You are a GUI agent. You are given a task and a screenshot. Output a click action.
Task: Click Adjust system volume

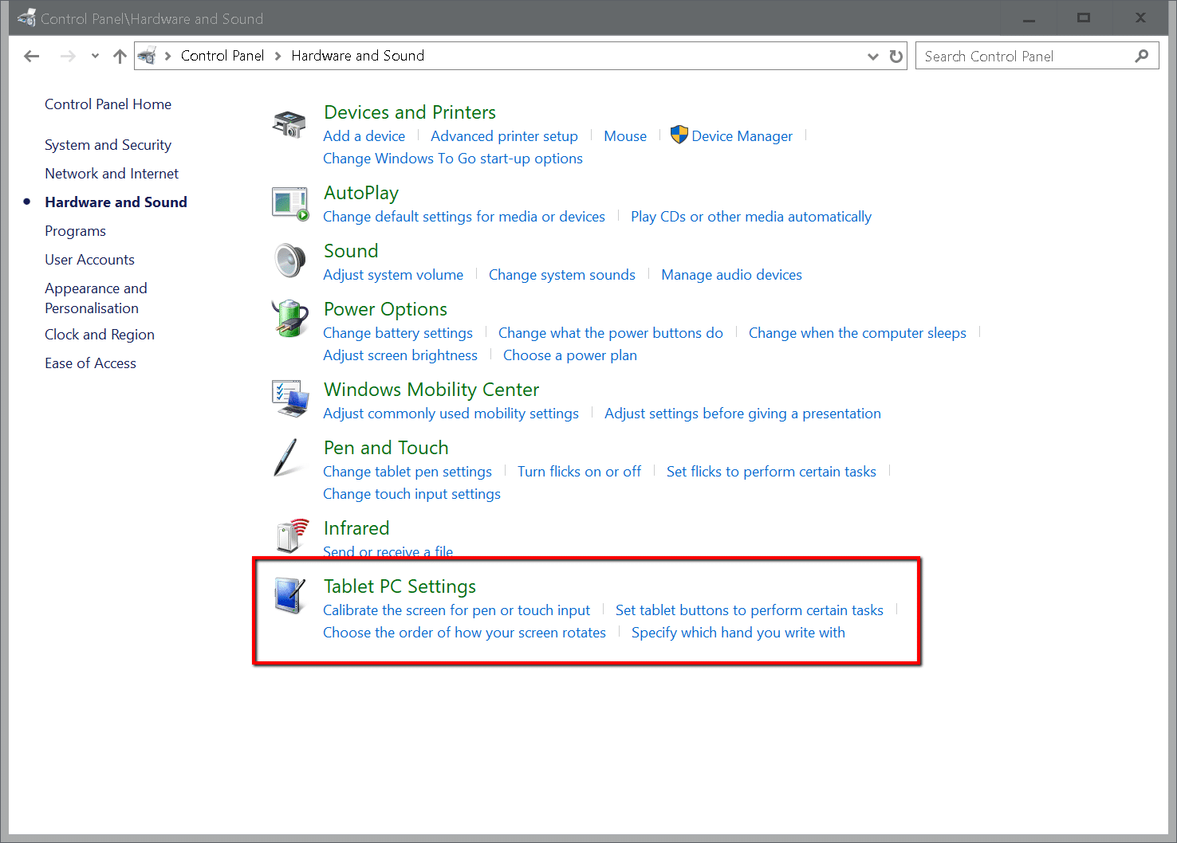click(x=393, y=275)
